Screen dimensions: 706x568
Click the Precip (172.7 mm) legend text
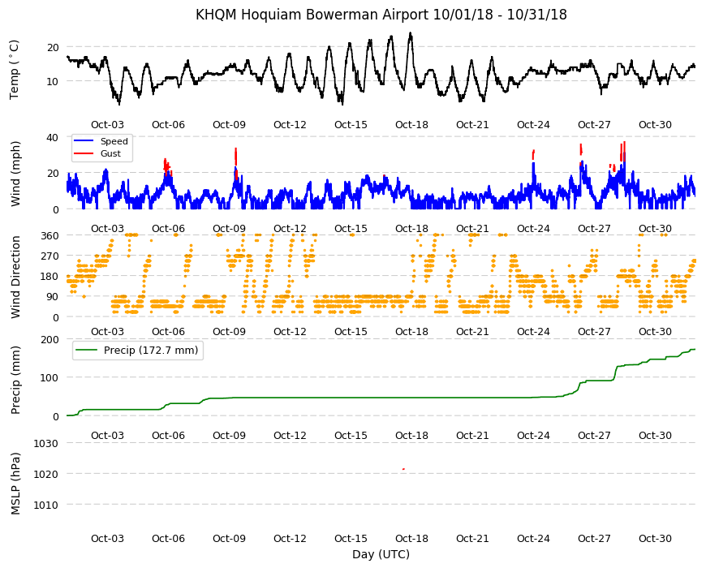tap(151, 351)
